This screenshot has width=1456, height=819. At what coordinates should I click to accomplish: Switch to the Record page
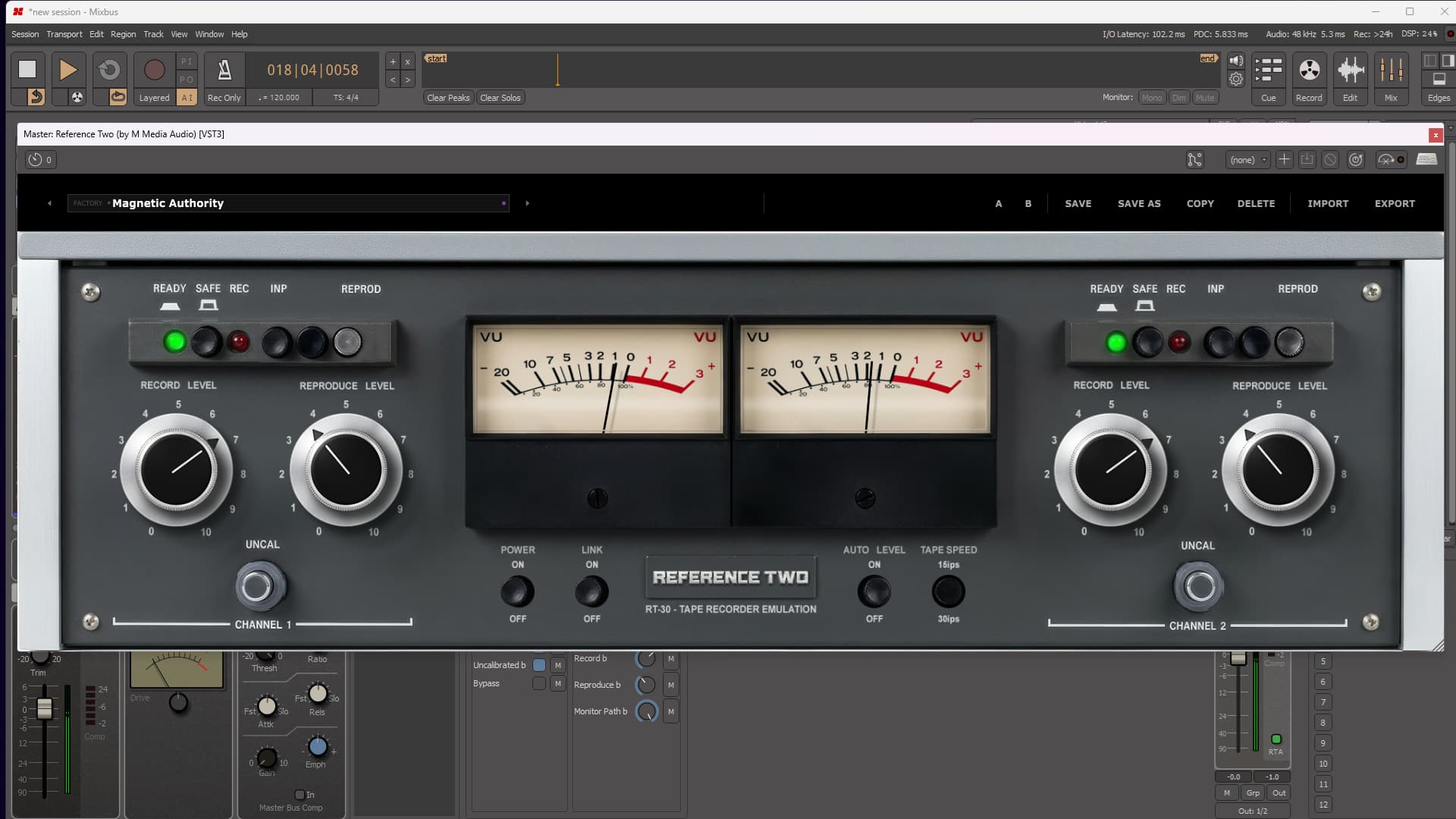tap(1309, 78)
